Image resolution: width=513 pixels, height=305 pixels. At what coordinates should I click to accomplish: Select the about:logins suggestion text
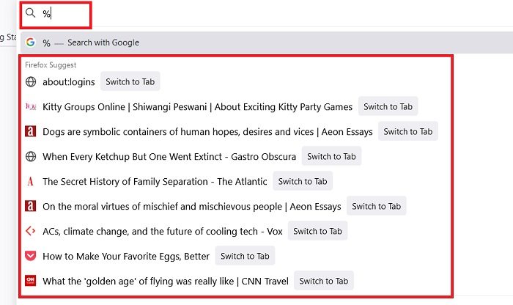pyautogui.click(x=69, y=82)
